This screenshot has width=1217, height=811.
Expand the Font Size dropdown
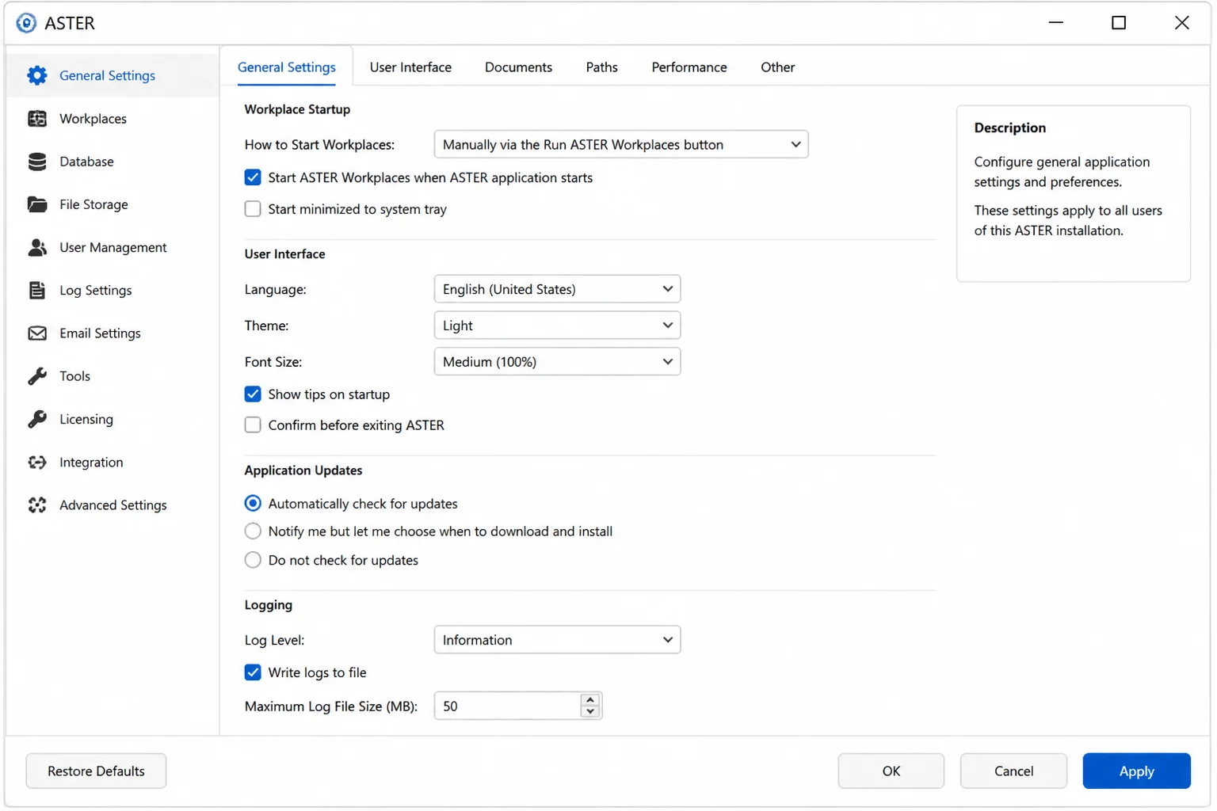coord(557,362)
